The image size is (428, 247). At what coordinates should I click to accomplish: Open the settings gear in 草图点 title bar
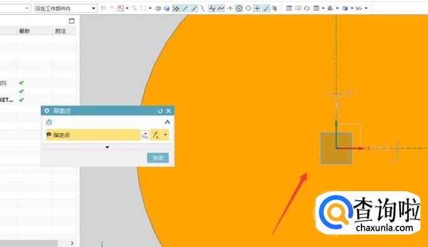[x=46, y=111]
